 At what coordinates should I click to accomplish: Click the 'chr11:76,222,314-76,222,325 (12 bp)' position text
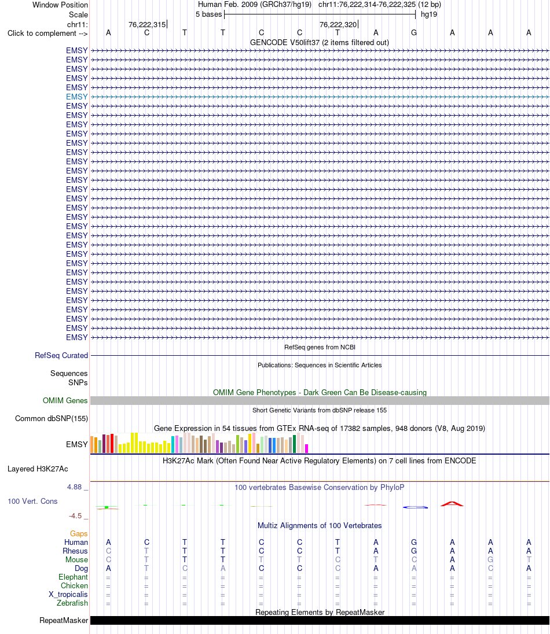pos(380,5)
